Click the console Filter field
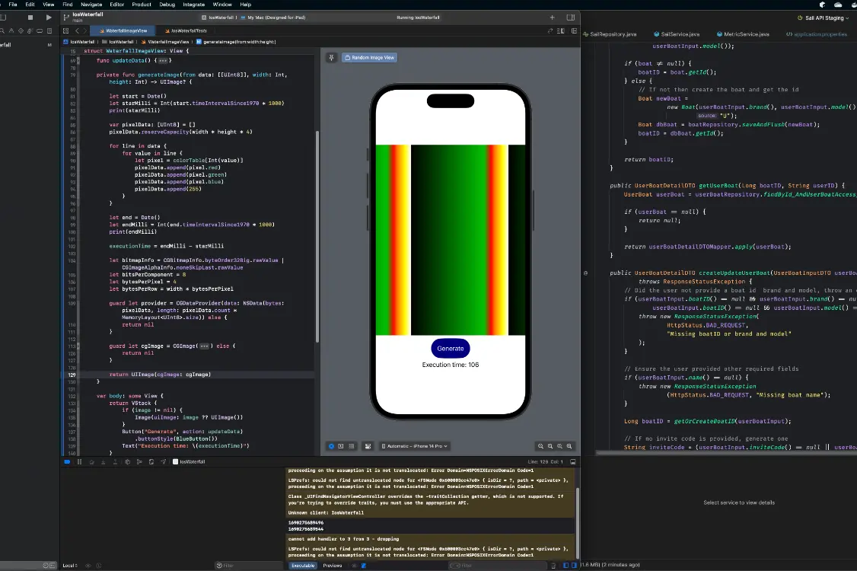The height and width of the screenshot is (571, 857). [x=497, y=566]
